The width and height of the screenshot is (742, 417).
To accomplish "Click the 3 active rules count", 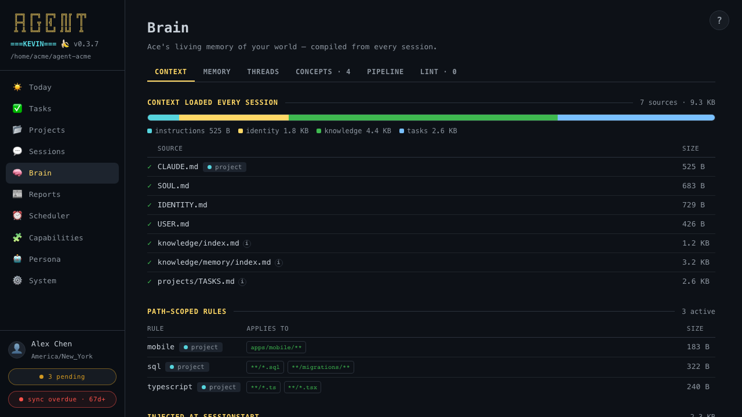I will pyautogui.click(x=698, y=312).
